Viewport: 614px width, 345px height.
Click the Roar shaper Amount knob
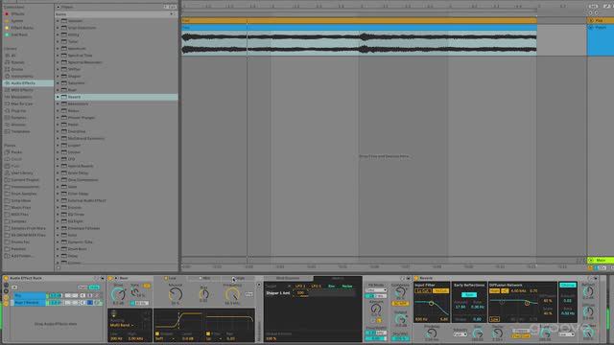click(x=176, y=294)
